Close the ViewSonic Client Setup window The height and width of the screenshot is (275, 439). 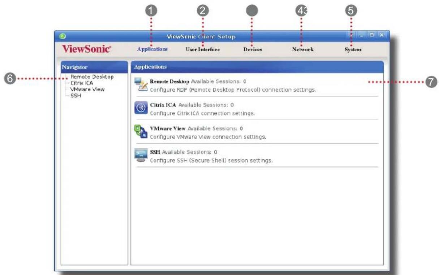pos(381,36)
